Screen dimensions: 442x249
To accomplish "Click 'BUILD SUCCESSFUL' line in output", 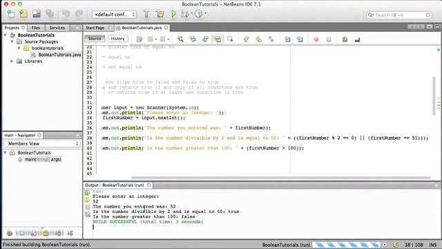I will (148, 222).
